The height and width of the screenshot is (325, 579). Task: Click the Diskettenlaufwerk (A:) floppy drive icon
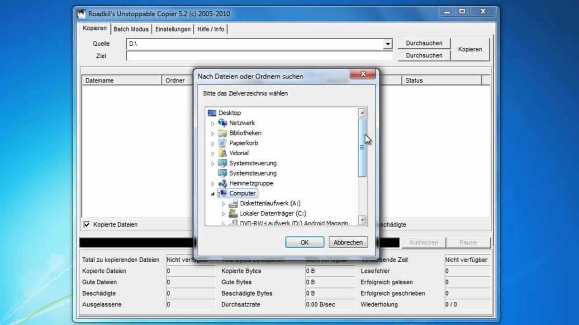[233, 204]
